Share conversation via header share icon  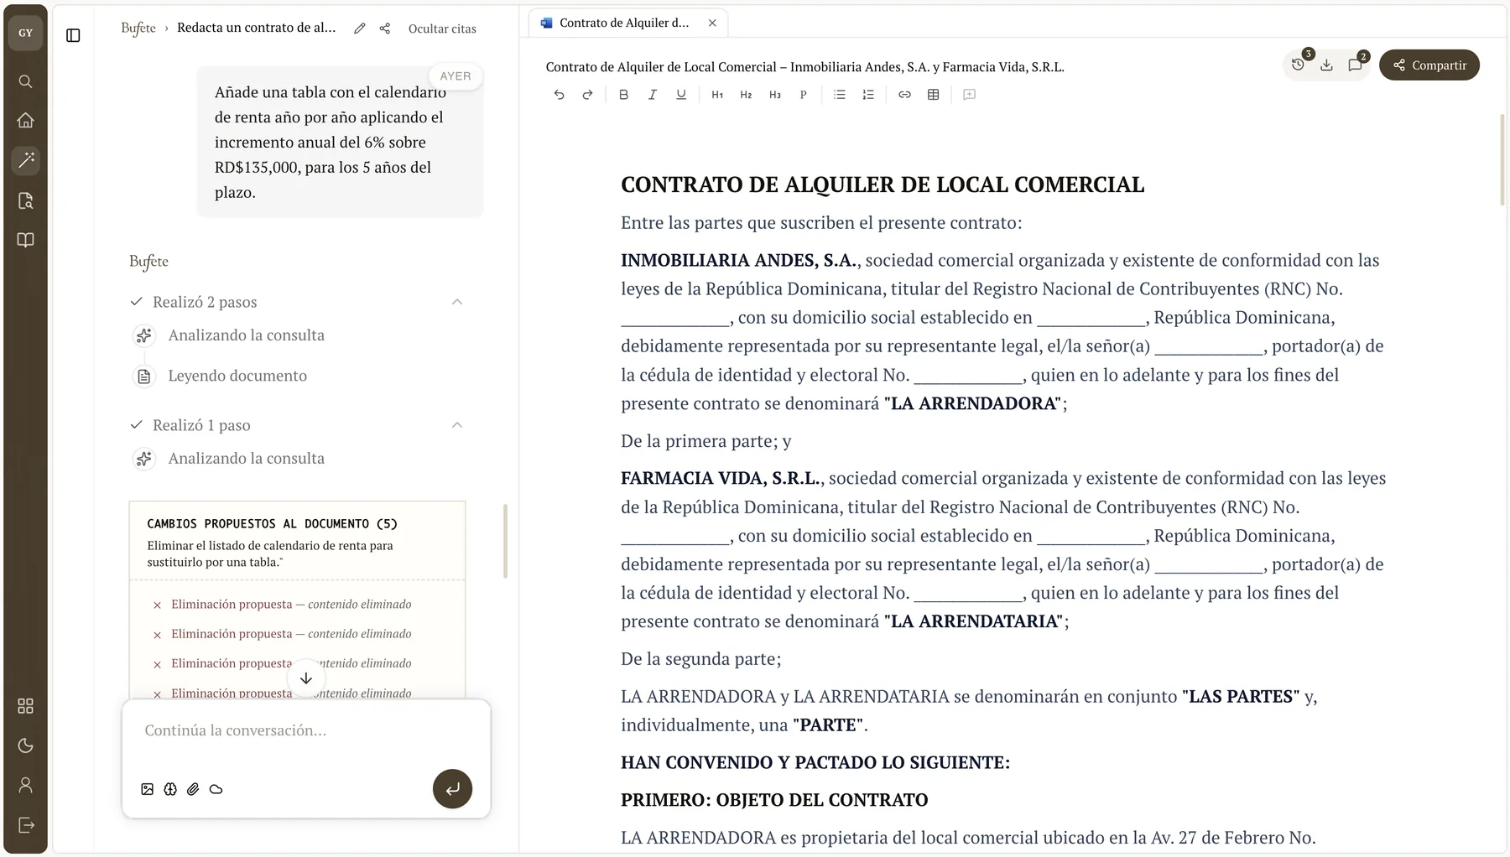pyautogui.click(x=385, y=29)
